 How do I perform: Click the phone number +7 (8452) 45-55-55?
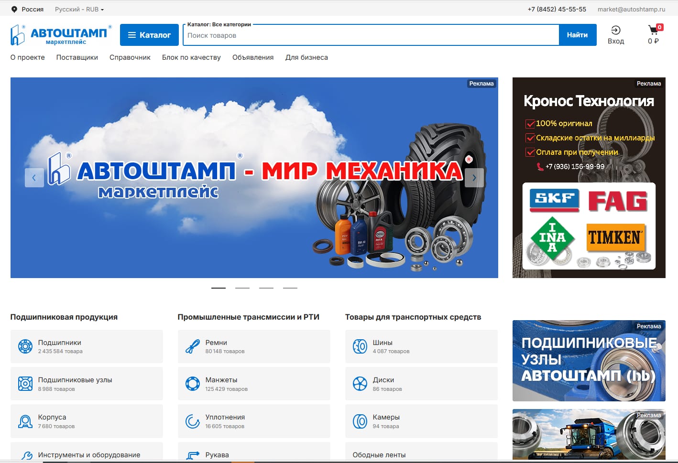point(557,9)
